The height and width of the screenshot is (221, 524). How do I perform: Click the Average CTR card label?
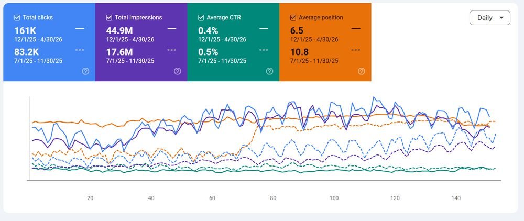pyautogui.click(x=225, y=18)
